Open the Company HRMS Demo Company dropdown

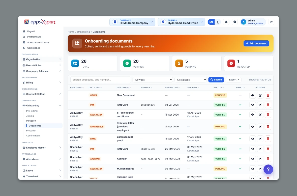click(x=132, y=22)
